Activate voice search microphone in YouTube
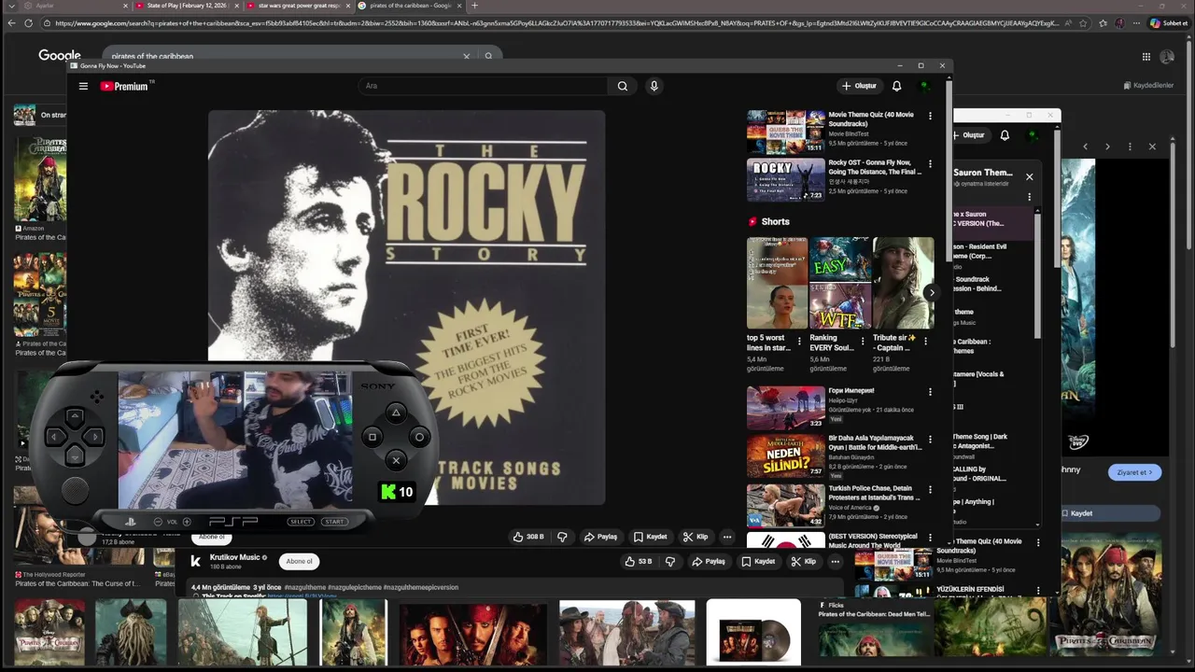1195x672 pixels. click(654, 86)
